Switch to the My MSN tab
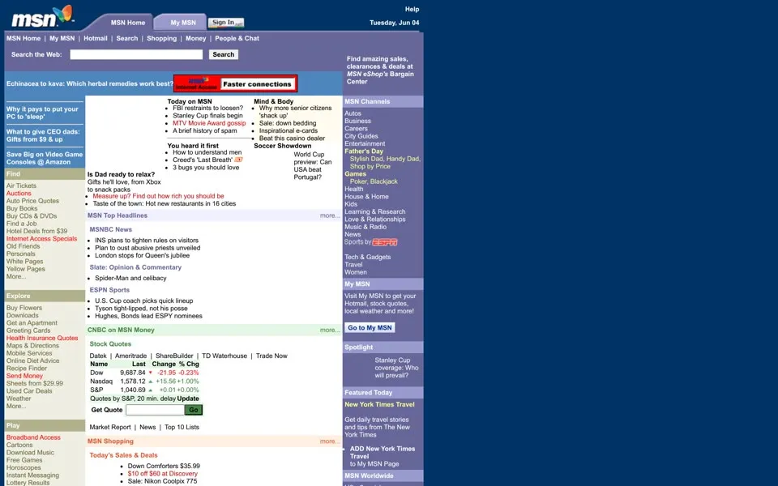This screenshot has width=778, height=486. coord(183,23)
